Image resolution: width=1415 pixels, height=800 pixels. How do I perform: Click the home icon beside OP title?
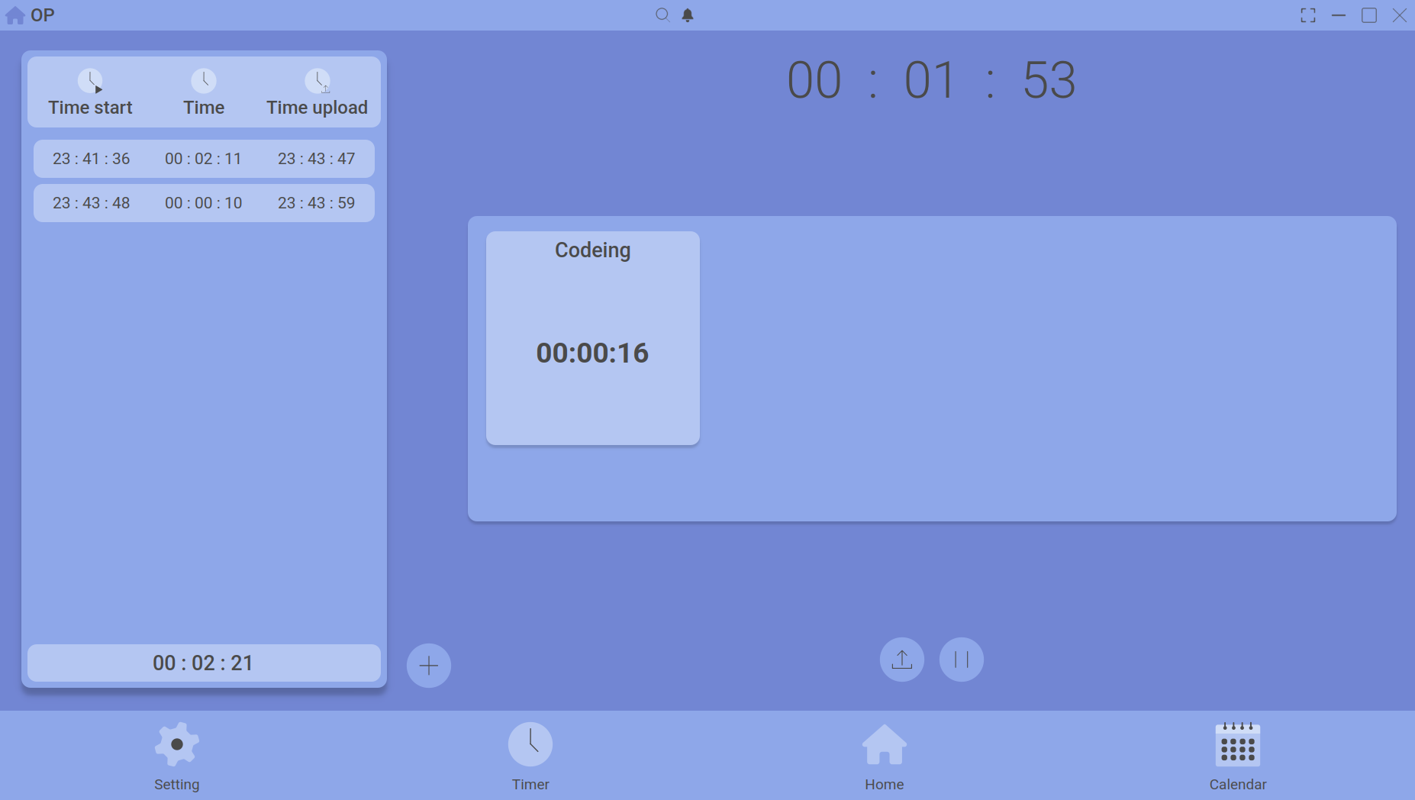(x=15, y=16)
